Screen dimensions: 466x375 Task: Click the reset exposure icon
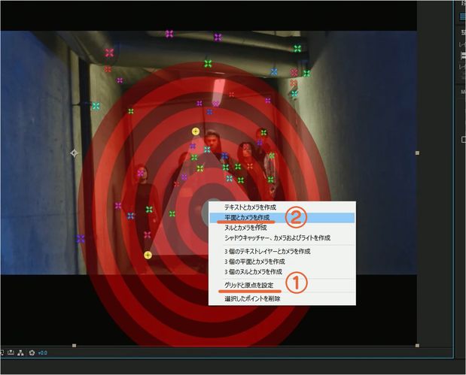coord(32,352)
